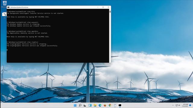Viewport: 193px width, 108px height.
Task: Open Task View from the taskbar
Action: pos(85,105)
